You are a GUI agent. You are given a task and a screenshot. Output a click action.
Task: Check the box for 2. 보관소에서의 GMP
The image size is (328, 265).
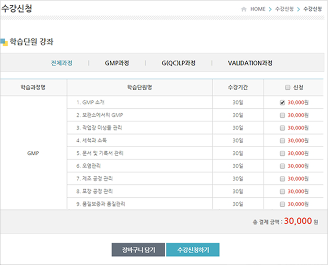282,115
